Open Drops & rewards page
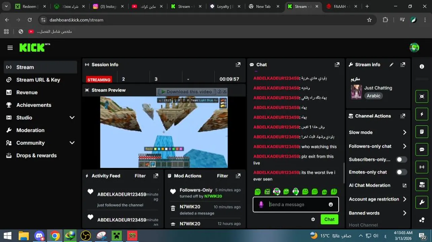This screenshot has width=432, height=242. pos(40,155)
